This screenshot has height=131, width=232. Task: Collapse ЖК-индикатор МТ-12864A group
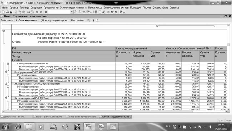pos(6,84)
